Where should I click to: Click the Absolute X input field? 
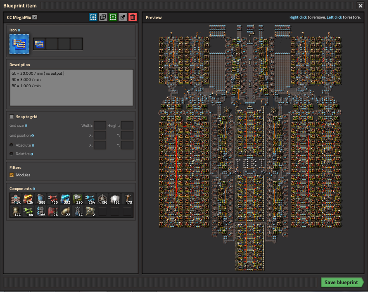coord(100,145)
